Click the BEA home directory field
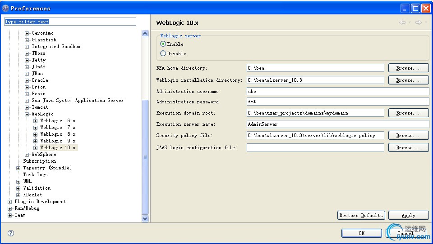 315,68
